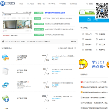
Task: Open community post 本站收录已经一个月没变化
Action: pyautogui.click(x=95, y=103)
